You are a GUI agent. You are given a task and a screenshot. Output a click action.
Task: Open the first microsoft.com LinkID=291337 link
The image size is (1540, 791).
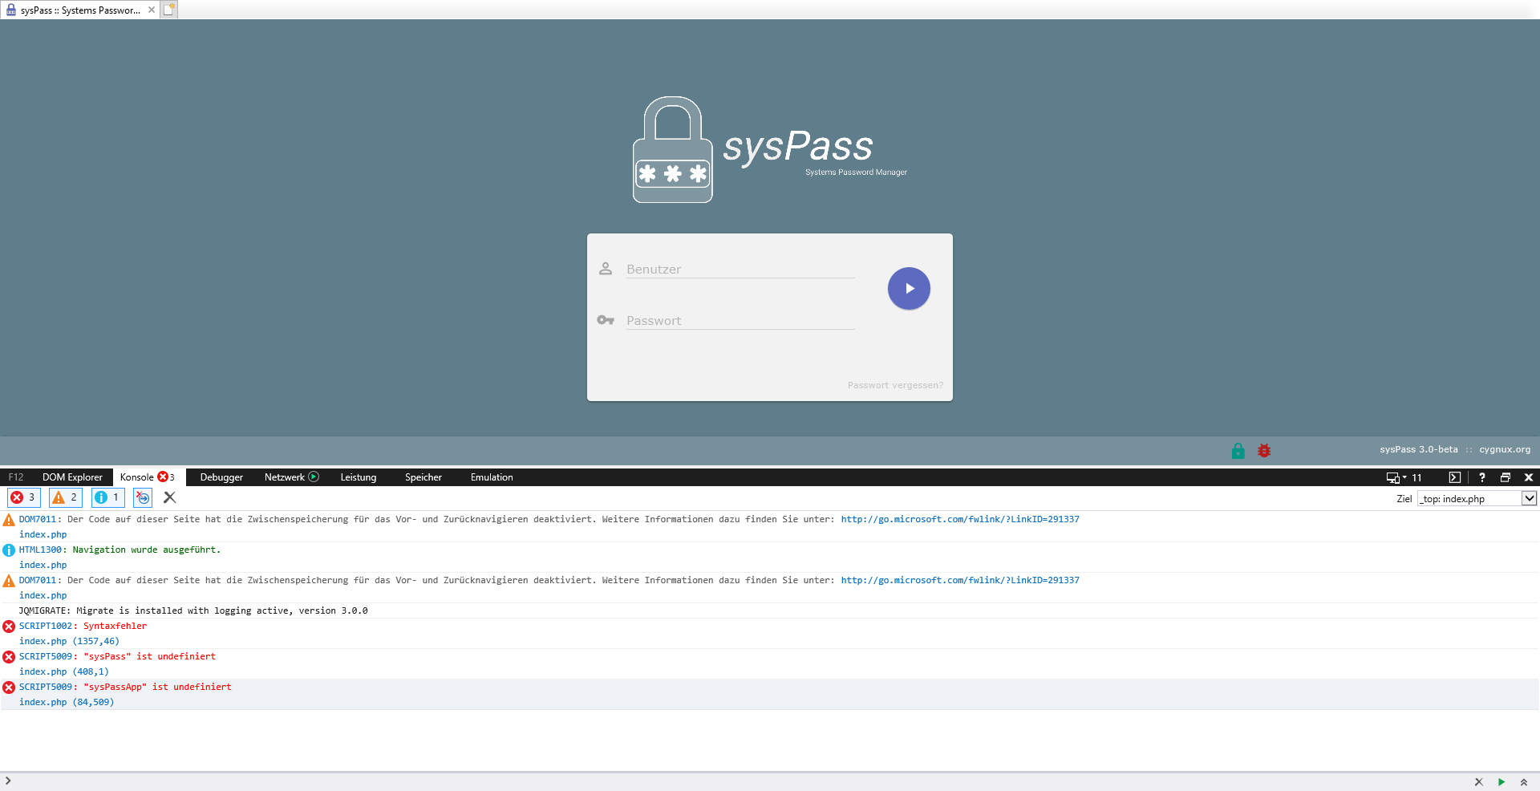click(960, 519)
